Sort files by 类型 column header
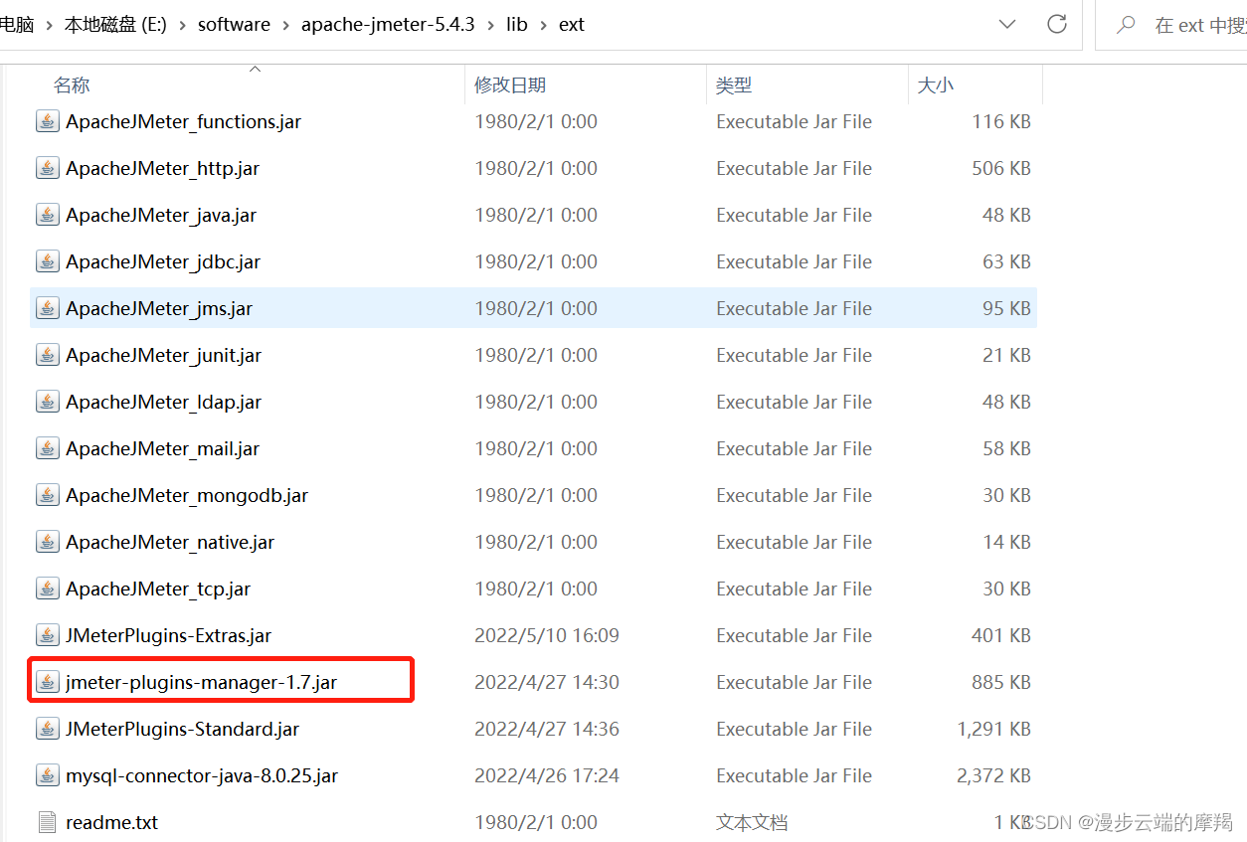 pos(734,85)
